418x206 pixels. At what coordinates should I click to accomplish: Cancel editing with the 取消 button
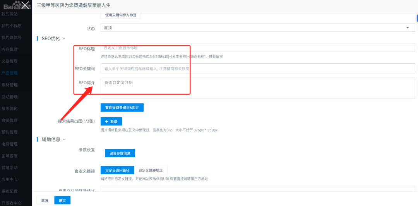click(x=45, y=200)
